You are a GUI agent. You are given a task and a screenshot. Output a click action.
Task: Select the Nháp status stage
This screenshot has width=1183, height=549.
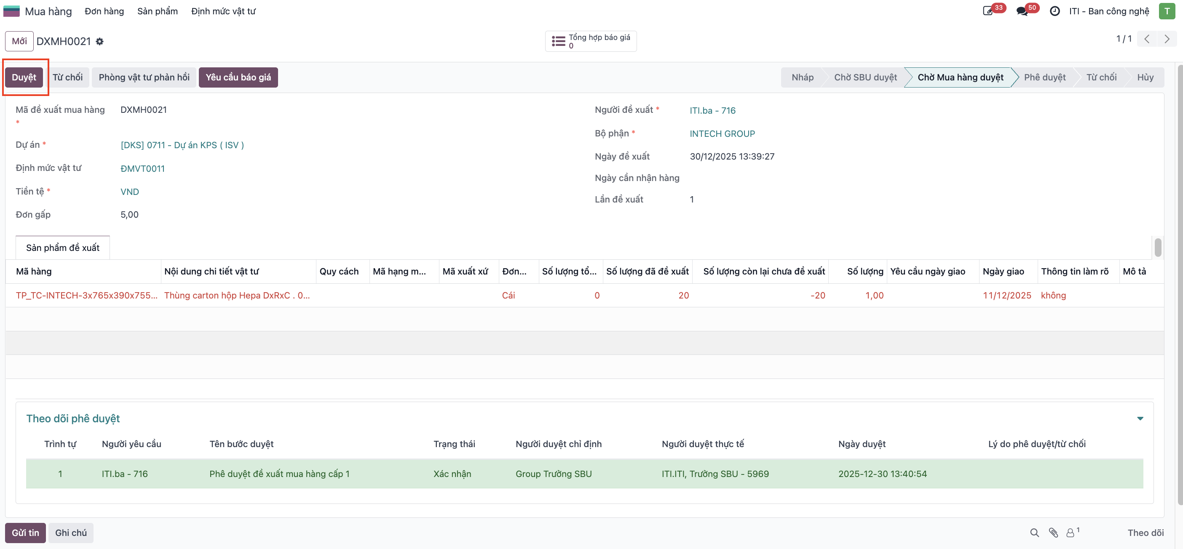802,77
